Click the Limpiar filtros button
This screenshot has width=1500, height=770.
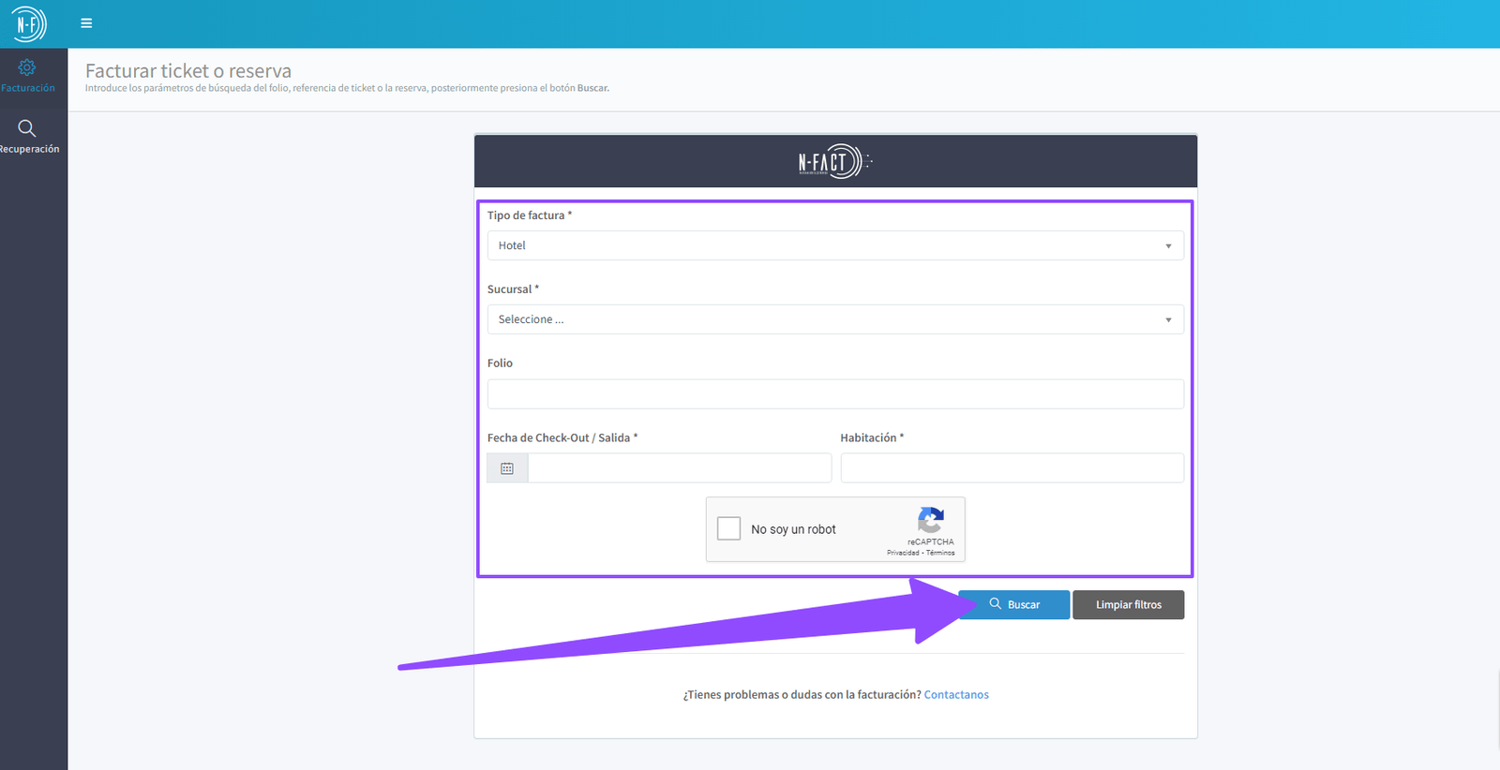pyautogui.click(x=1128, y=605)
